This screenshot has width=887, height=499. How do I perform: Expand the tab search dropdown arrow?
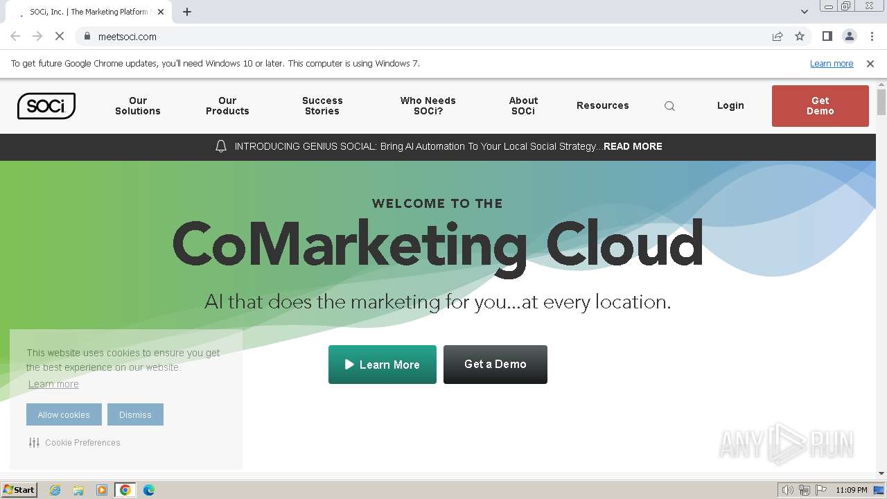tap(804, 12)
